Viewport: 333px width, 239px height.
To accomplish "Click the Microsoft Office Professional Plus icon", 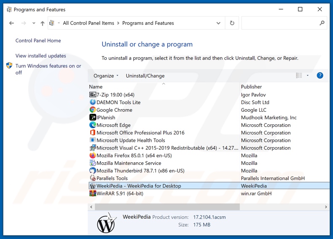I will point(93,132).
